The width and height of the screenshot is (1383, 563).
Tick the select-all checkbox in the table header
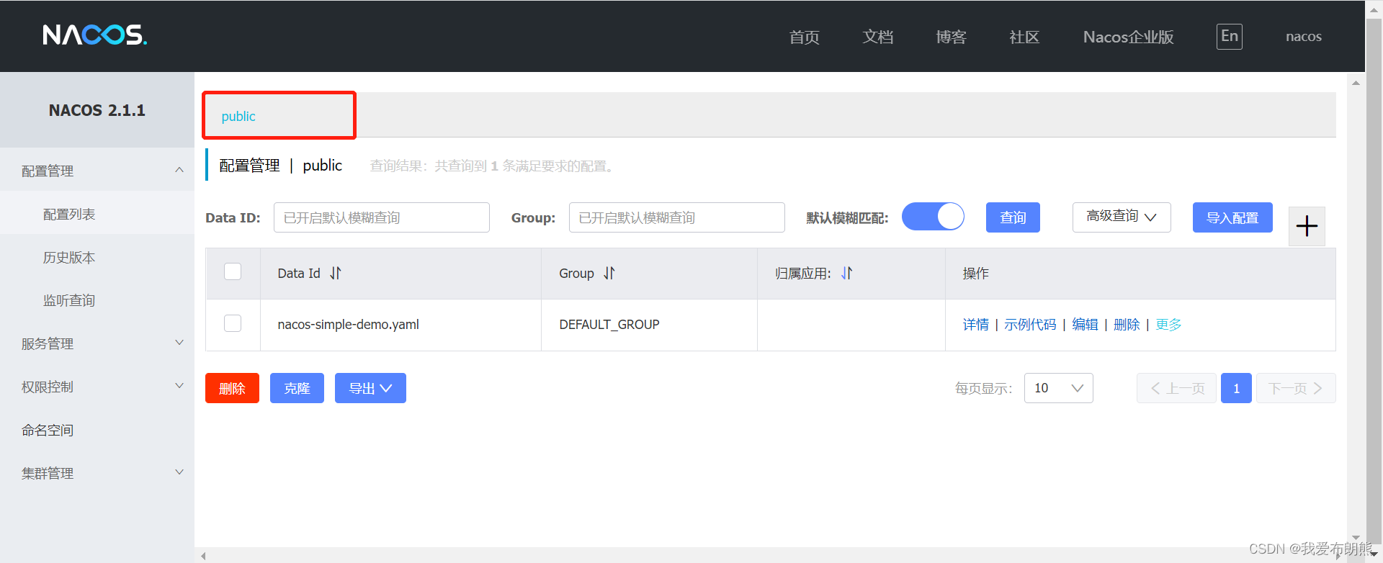click(233, 271)
